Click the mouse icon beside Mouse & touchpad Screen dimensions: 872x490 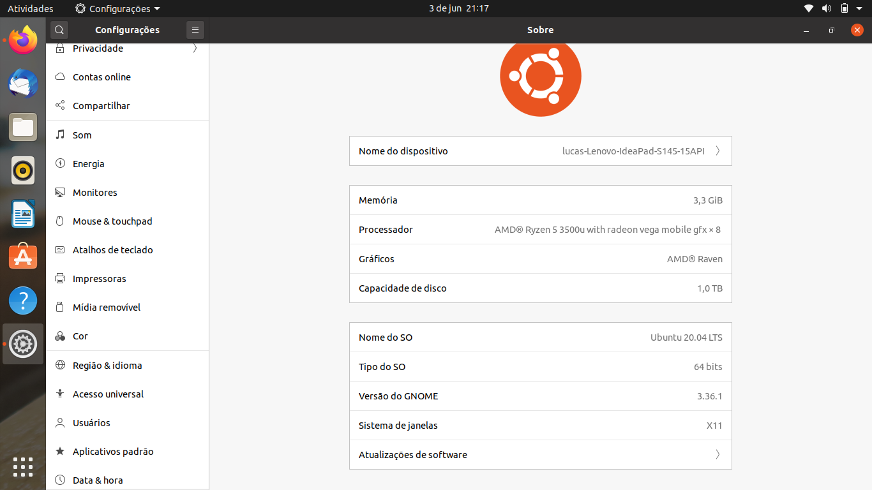point(60,221)
